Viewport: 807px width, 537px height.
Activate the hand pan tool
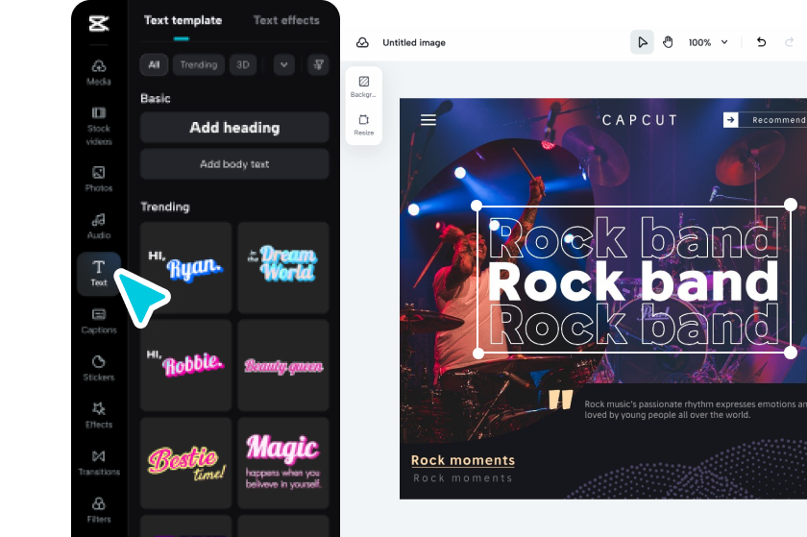[668, 42]
